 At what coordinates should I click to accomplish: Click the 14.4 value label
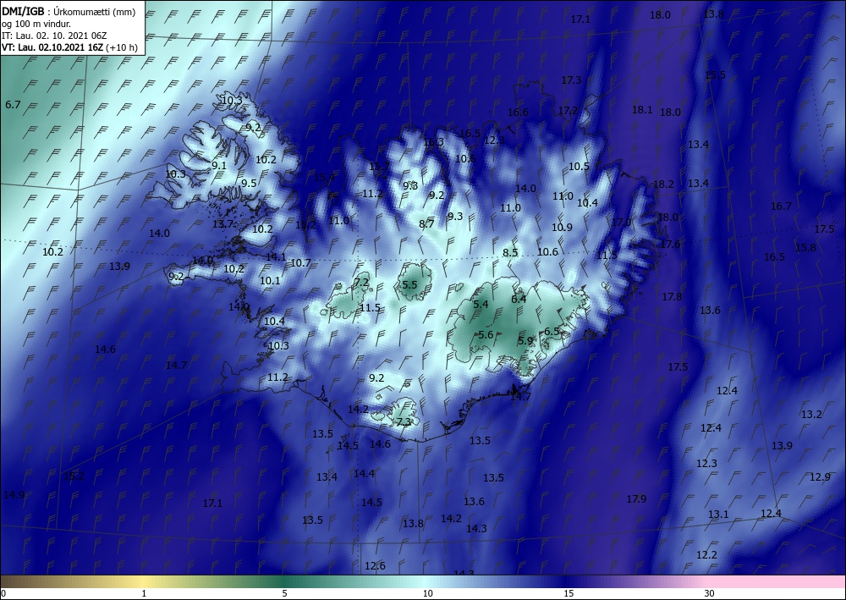(364, 474)
